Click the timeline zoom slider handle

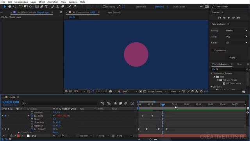click(x=150, y=139)
